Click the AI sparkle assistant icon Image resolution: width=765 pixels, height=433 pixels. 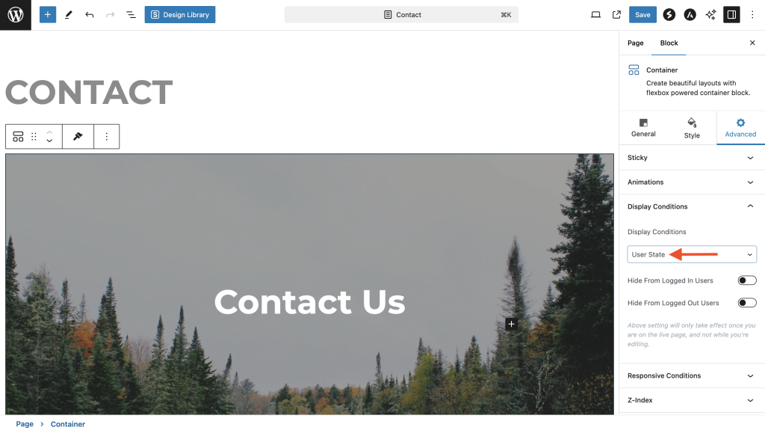(711, 15)
